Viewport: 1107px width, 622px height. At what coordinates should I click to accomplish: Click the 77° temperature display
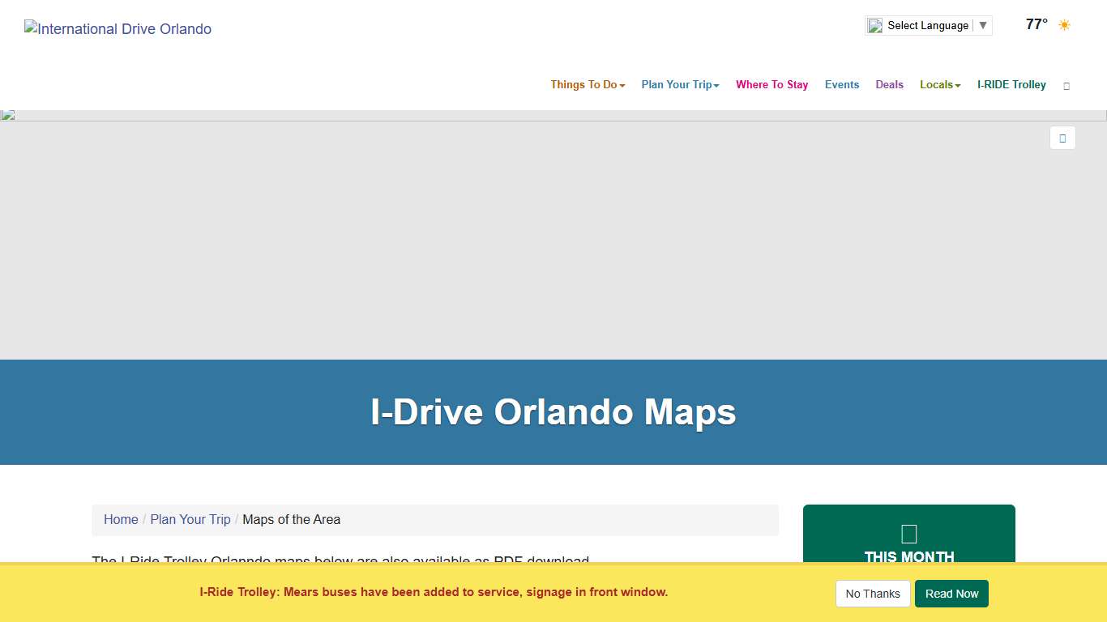[1036, 24]
